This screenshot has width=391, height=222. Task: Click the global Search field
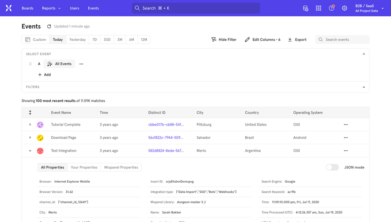pyautogui.click(x=196, y=8)
